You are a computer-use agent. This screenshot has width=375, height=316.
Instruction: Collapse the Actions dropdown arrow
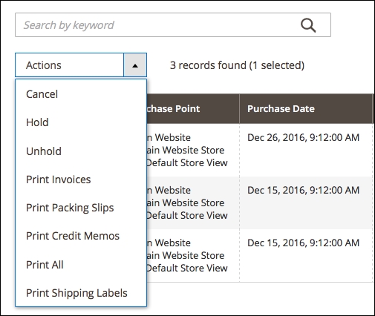pos(135,65)
